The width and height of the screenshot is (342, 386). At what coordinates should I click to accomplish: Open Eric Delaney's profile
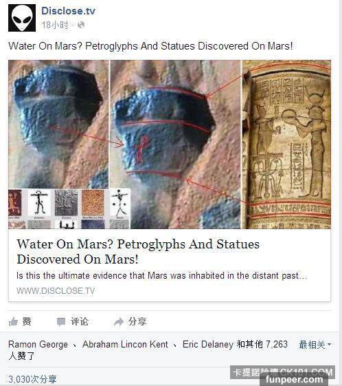pos(208,344)
